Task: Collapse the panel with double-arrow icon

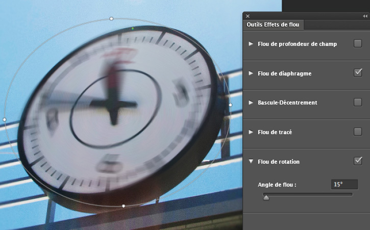Action: tap(365, 16)
